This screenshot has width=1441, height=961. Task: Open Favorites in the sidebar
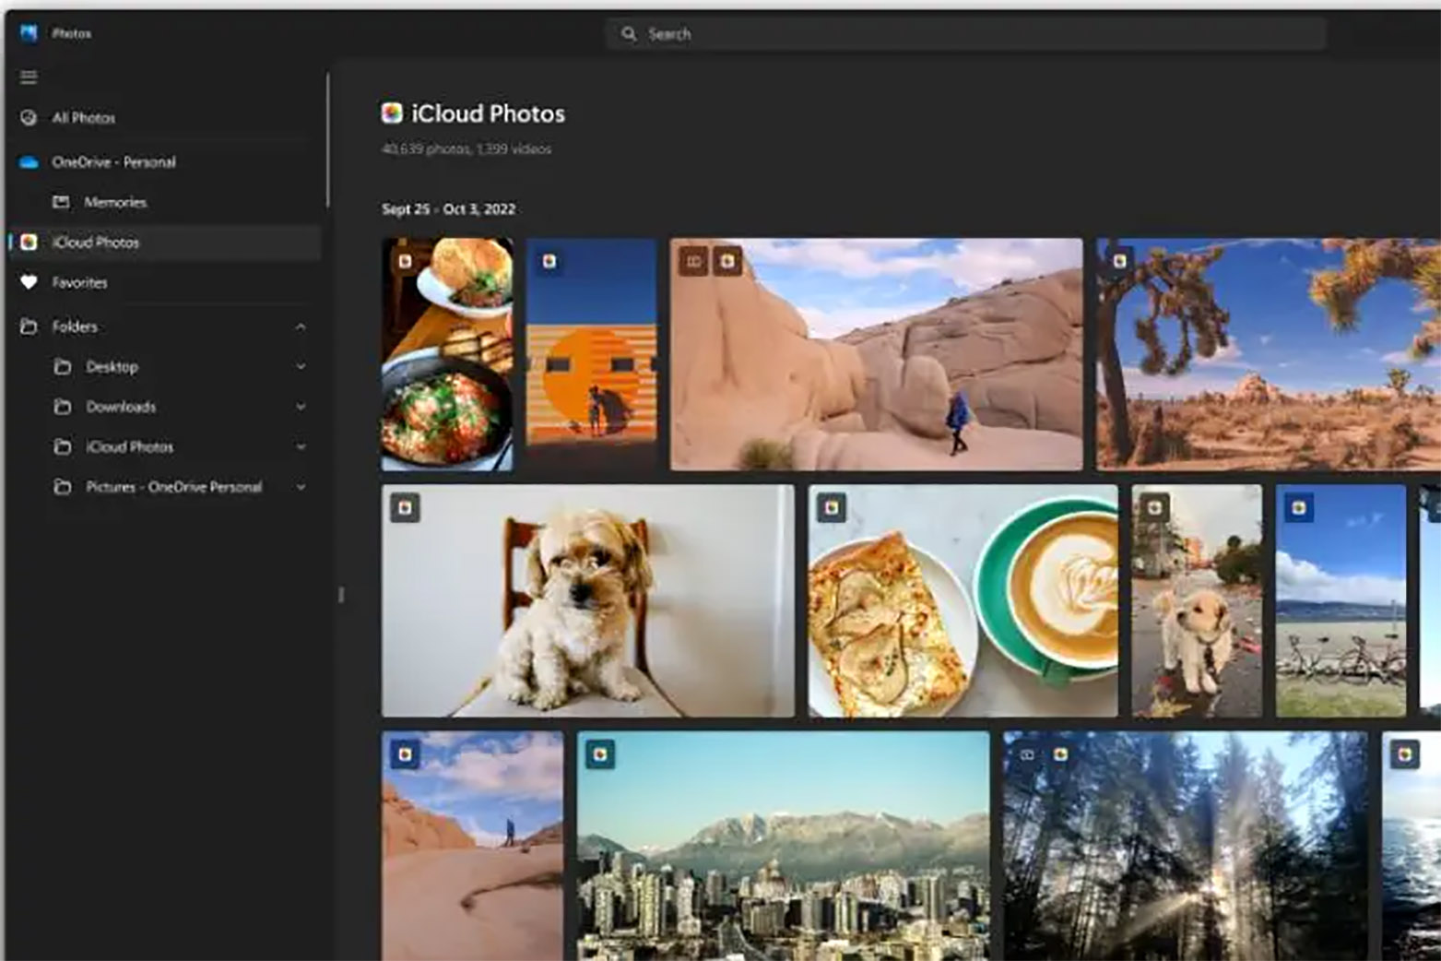pyautogui.click(x=166, y=282)
